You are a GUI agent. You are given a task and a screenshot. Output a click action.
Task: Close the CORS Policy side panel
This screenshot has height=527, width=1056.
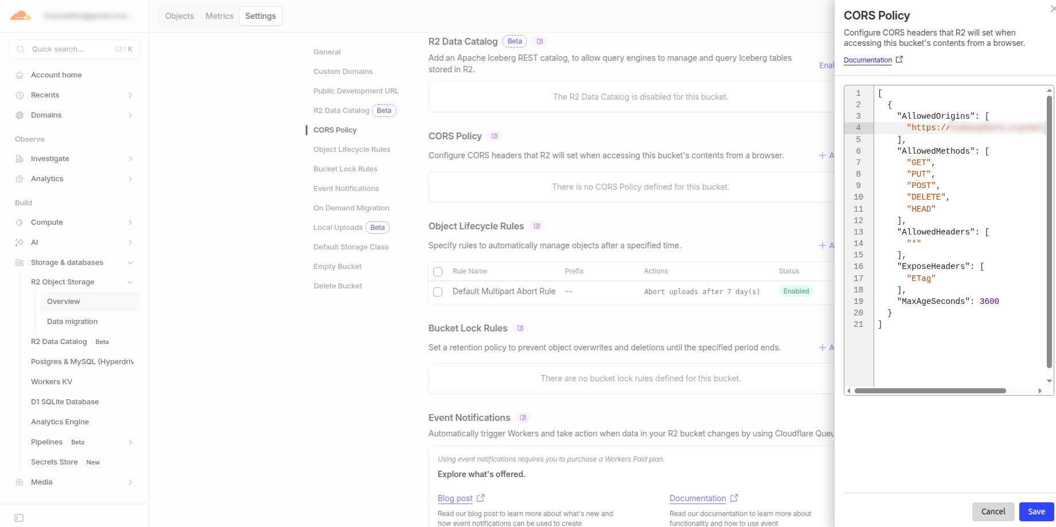click(x=1053, y=9)
